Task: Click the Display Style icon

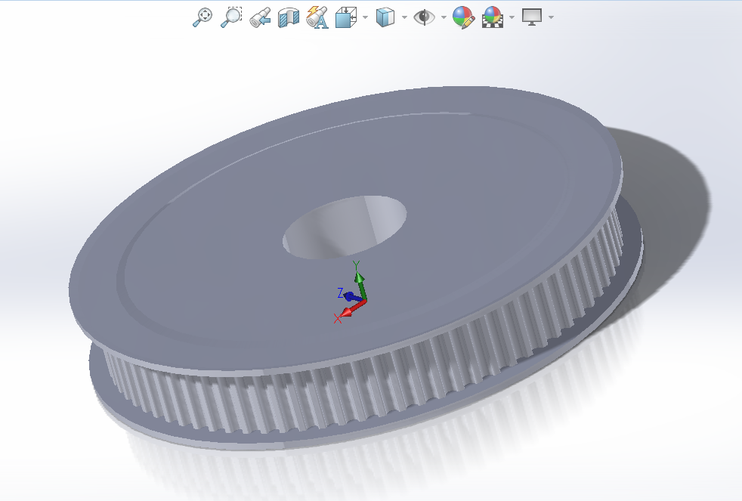Action: [385, 17]
